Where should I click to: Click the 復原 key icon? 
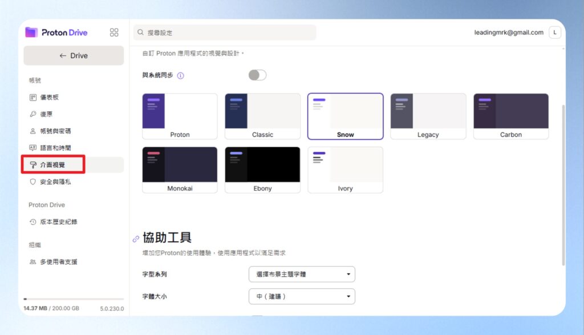[x=33, y=114]
